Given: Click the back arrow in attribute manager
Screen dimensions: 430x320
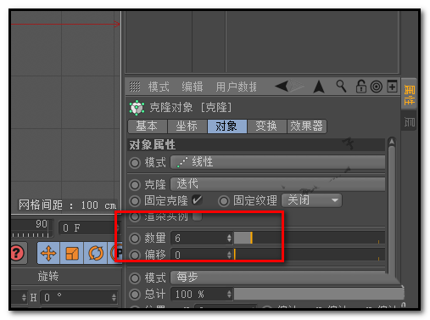Looking at the screenshot, I should [282, 86].
